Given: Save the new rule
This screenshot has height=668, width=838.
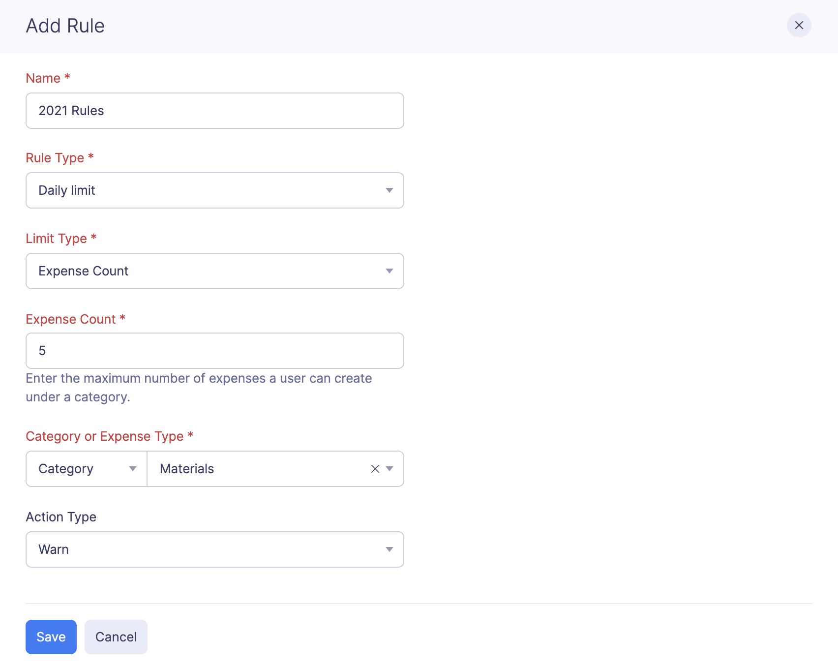Looking at the screenshot, I should pyautogui.click(x=51, y=637).
